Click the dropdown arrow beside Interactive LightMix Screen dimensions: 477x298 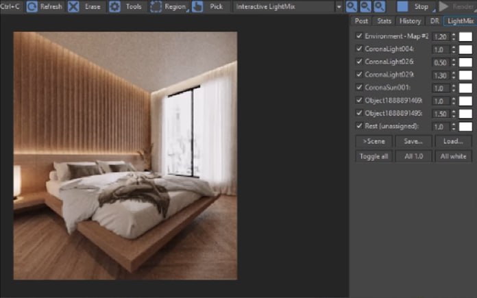coord(339,7)
